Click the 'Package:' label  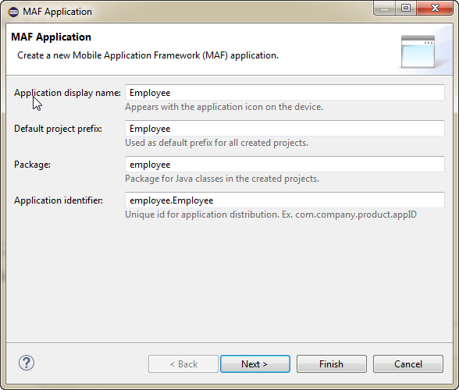pyautogui.click(x=32, y=165)
